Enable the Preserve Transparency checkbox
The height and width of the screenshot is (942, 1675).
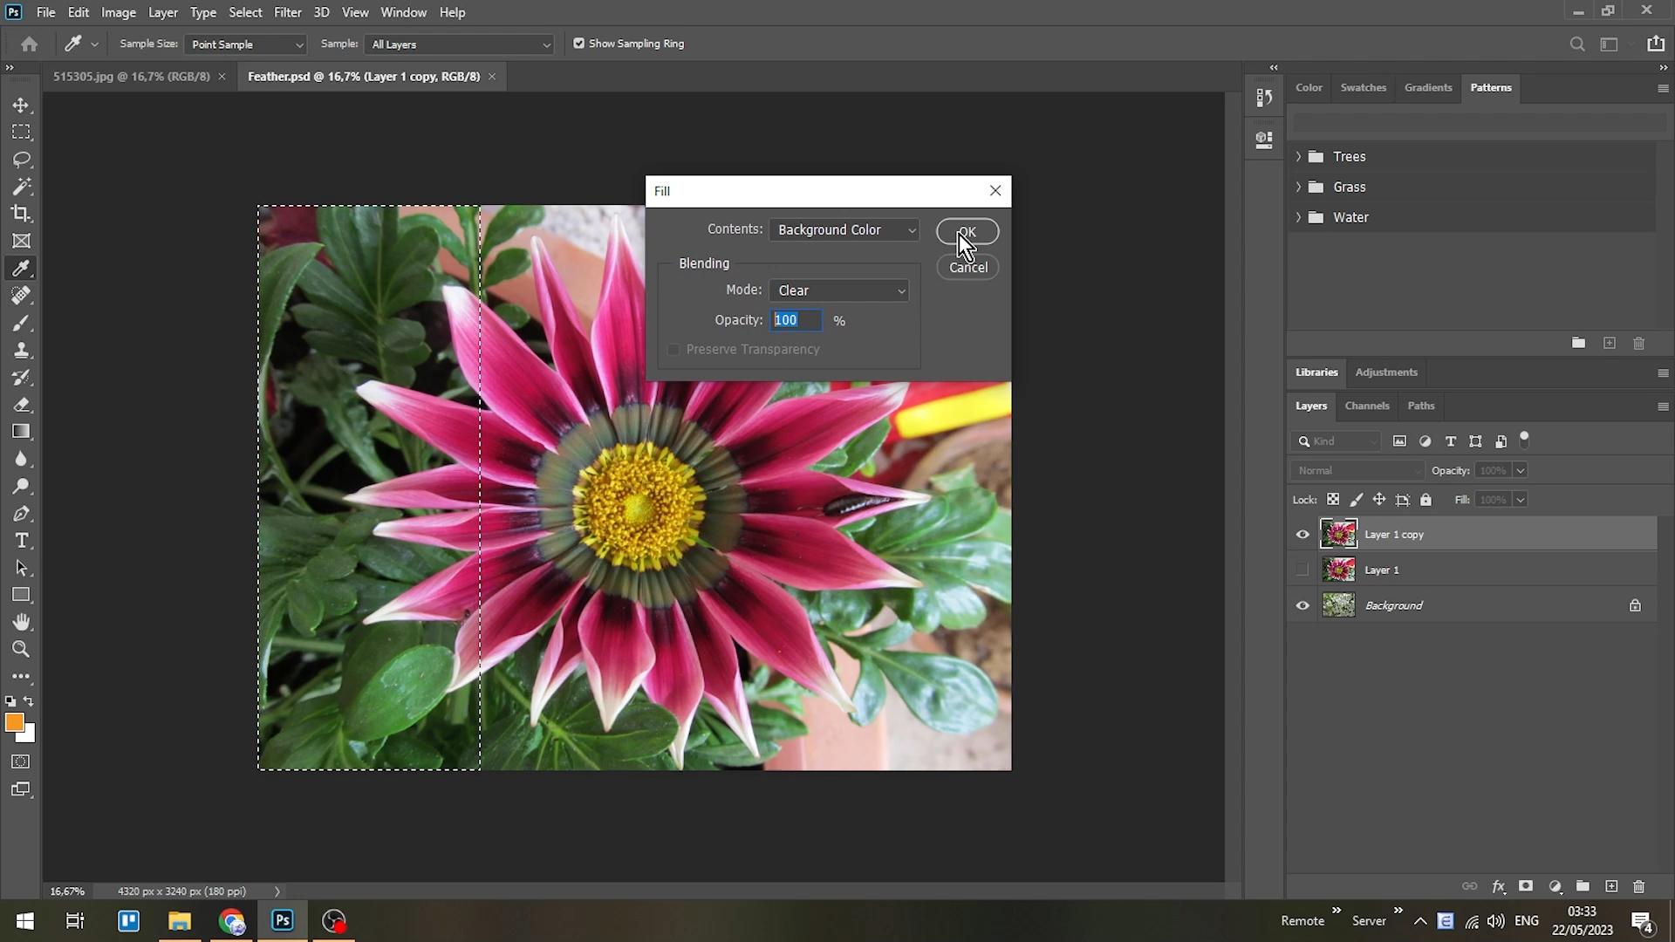[x=673, y=349]
